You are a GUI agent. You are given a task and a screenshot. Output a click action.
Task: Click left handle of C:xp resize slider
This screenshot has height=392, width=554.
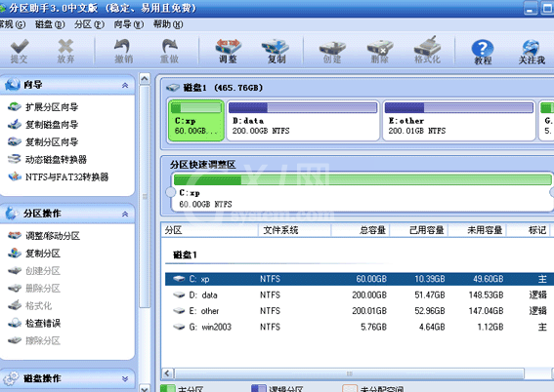pyautogui.click(x=171, y=192)
